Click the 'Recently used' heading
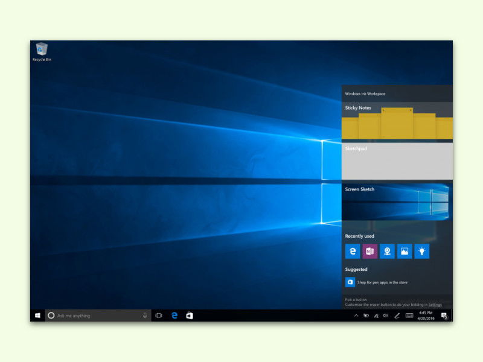The height and width of the screenshot is (362, 483). coord(359,236)
